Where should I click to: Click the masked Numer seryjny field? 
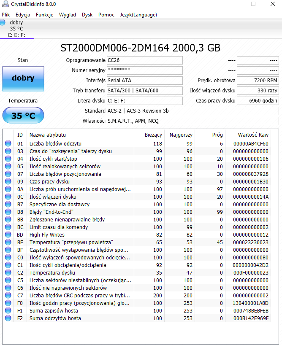tap(145, 70)
